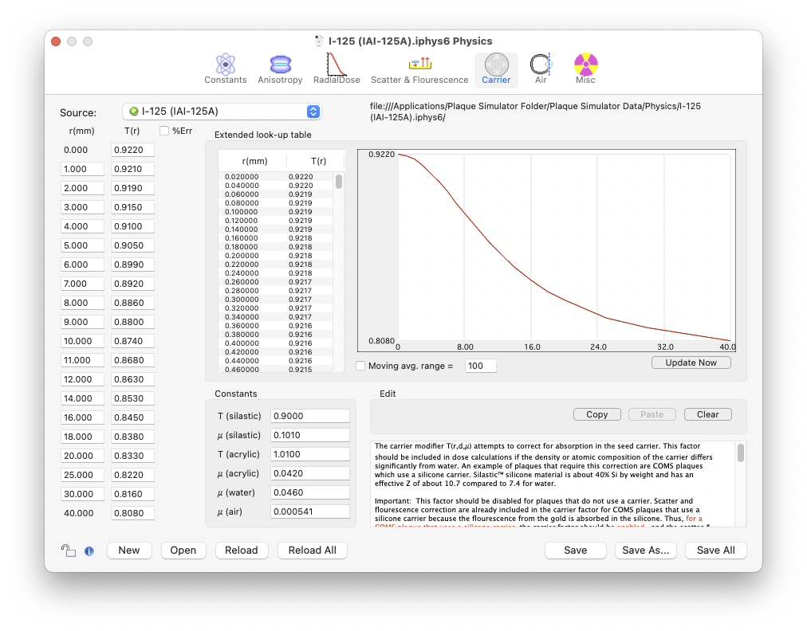Open the RadialDose pane
The width and height of the screenshot is (807, 631).
(x=337, y=69)
